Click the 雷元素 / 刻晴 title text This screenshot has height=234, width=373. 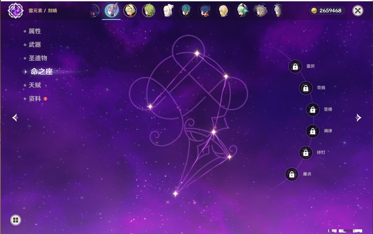click(x=43, y=11)
